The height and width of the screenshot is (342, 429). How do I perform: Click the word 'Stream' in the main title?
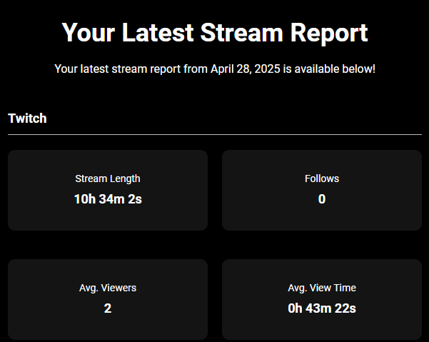[x=243, y=33]
